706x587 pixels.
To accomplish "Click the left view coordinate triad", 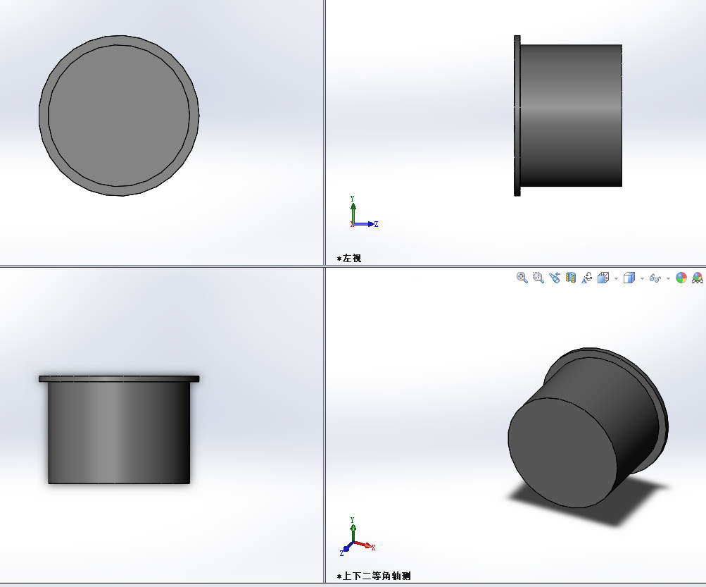I will pos(363,213).
